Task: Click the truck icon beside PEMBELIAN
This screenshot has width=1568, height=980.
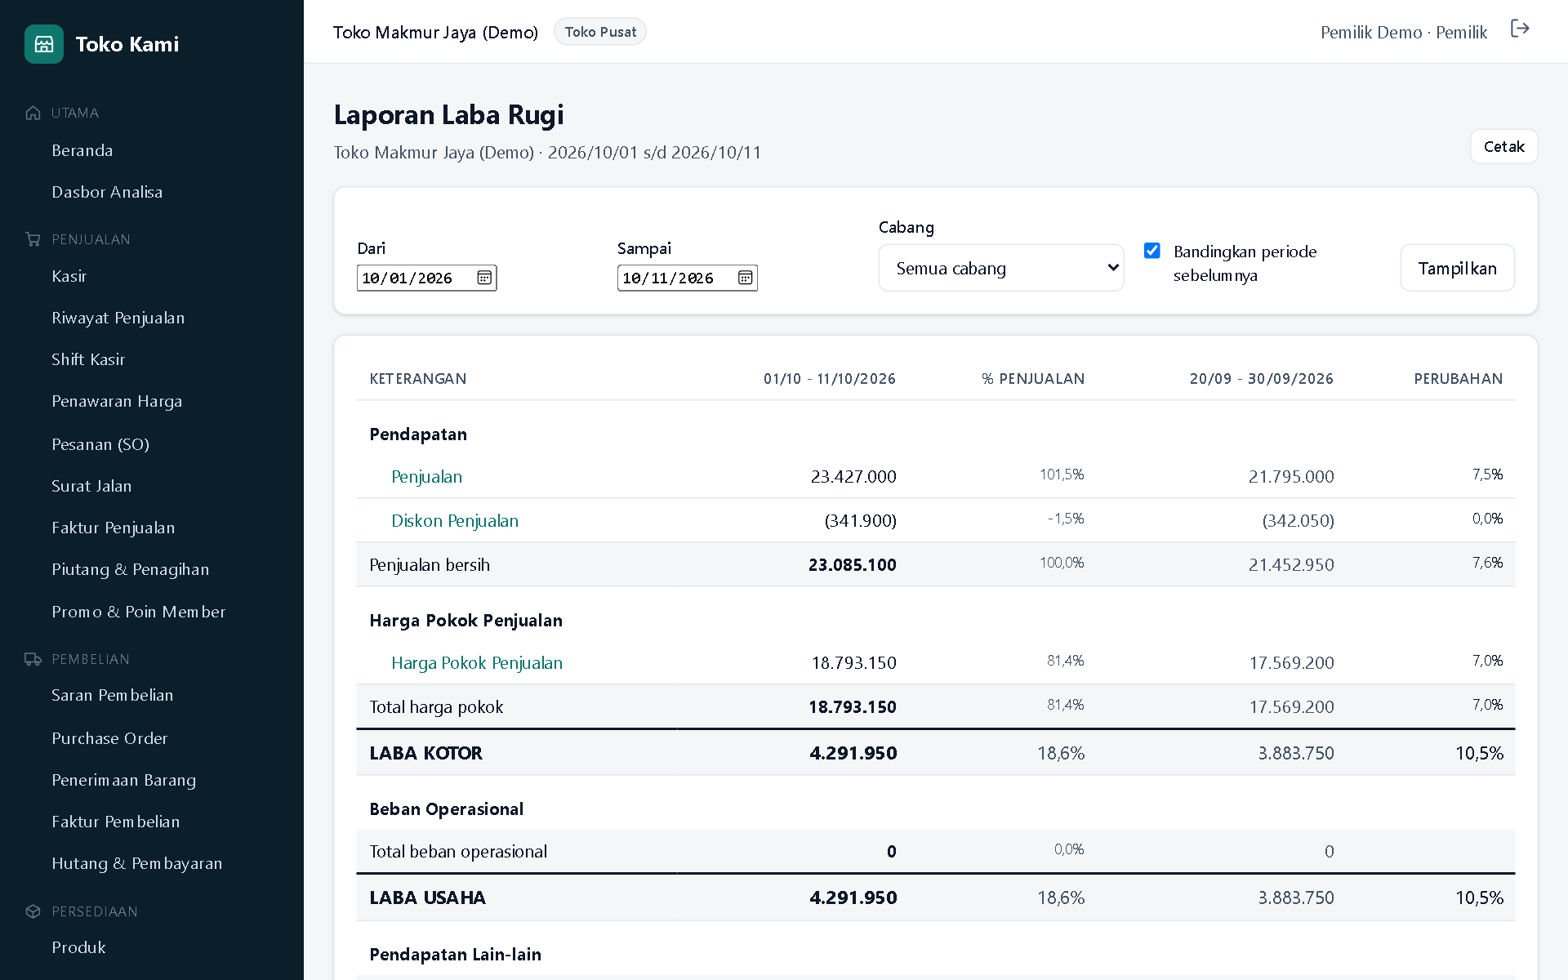Action: coord(33,659)
